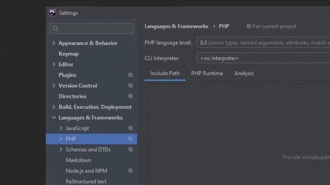Select Keymap in settings tree
Viewport: 330px width, 185px height.
tap(69, 53)
